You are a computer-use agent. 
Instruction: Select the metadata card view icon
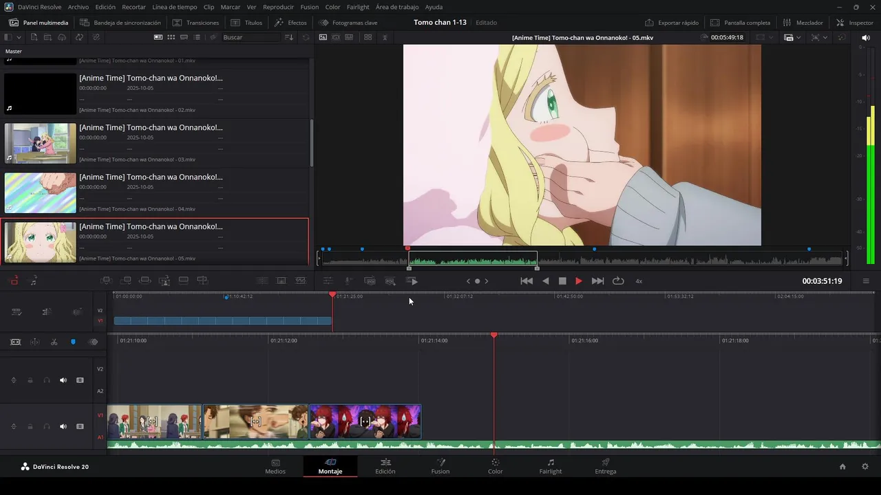[x=159, y=37]
